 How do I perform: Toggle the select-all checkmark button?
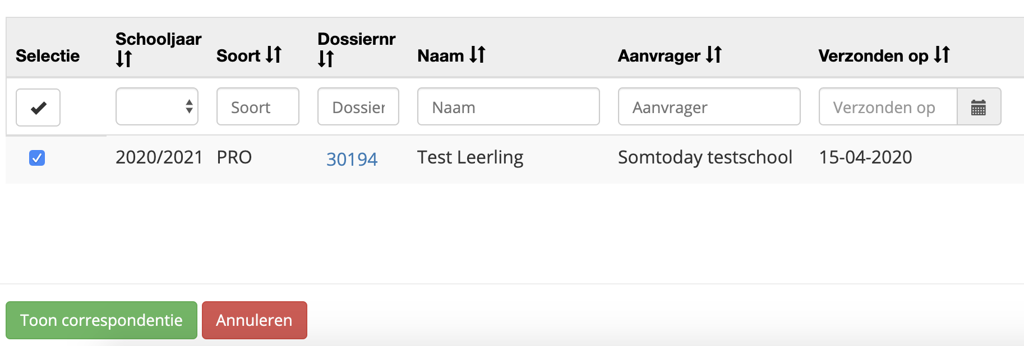coord(38,107)
